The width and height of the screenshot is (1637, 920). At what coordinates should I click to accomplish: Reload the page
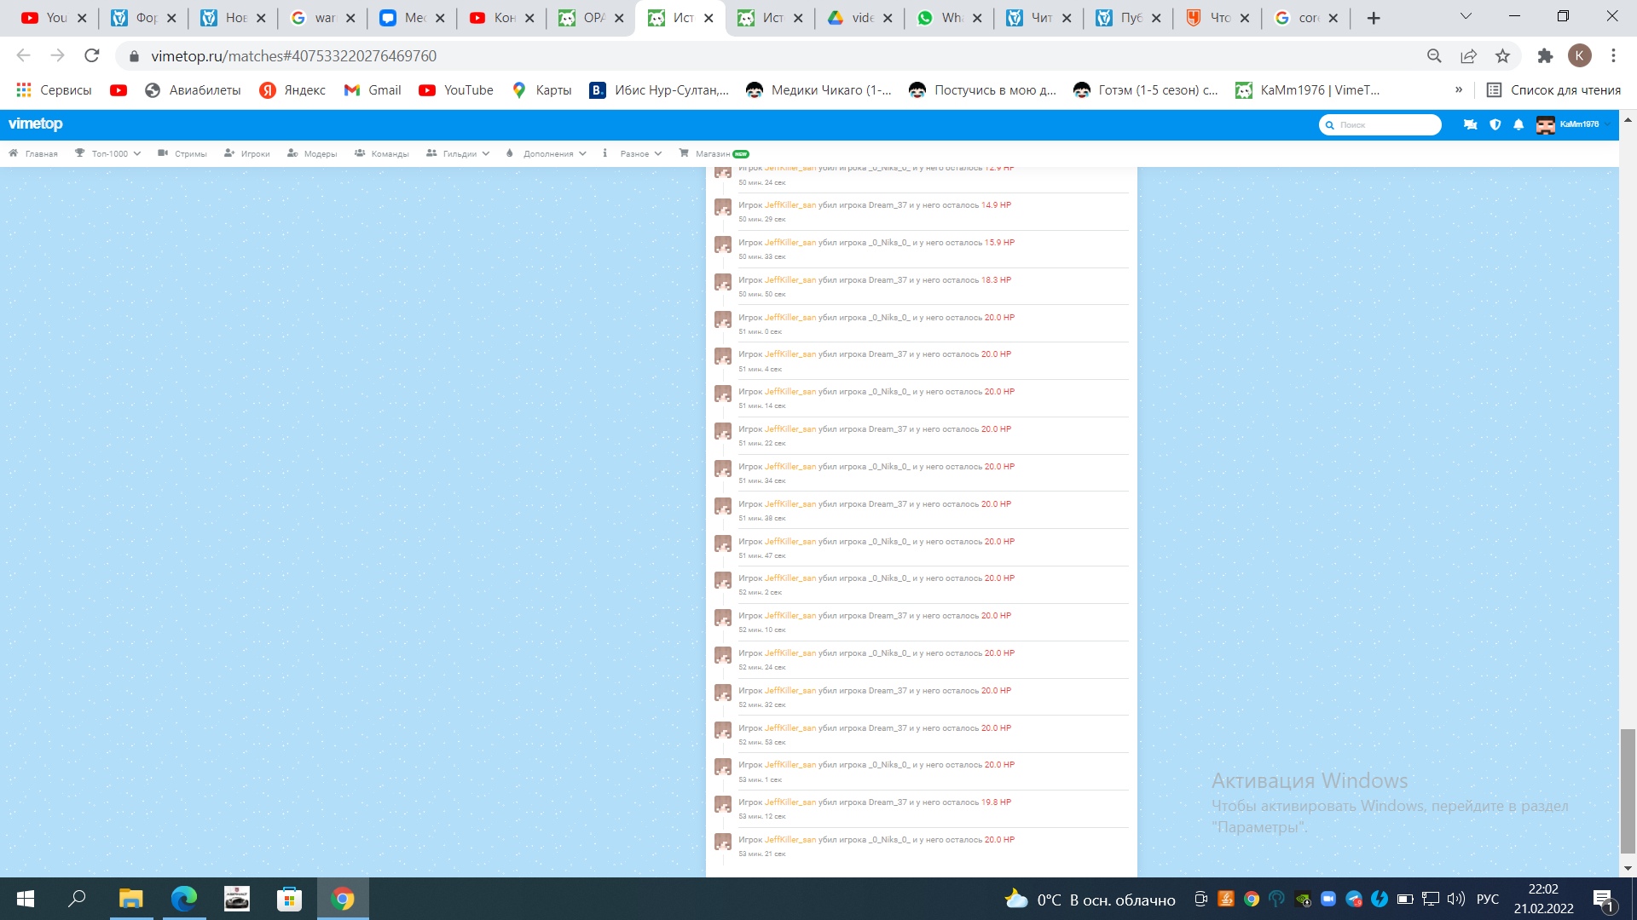pos(91,56)
